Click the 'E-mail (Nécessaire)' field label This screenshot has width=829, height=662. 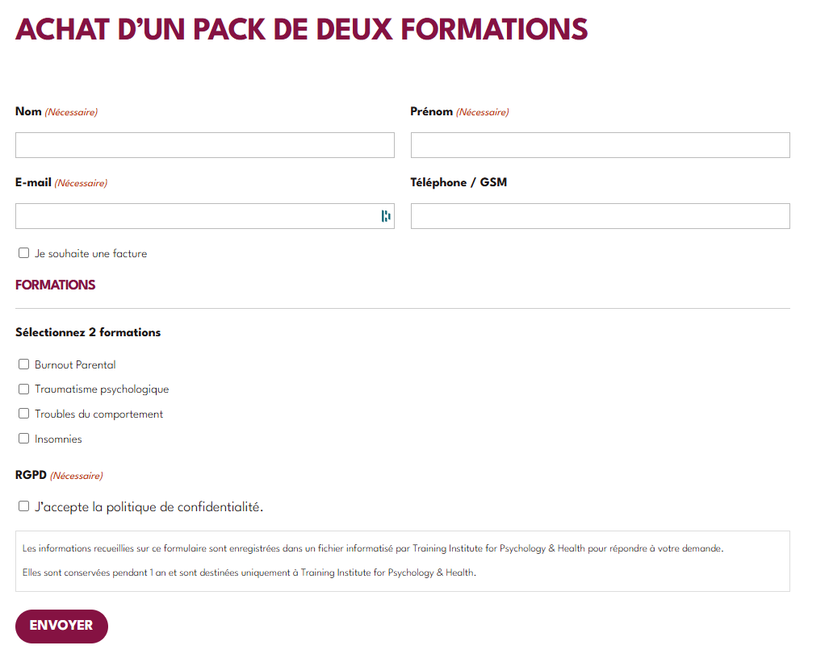pyautogui.click(x=61, y=183)
